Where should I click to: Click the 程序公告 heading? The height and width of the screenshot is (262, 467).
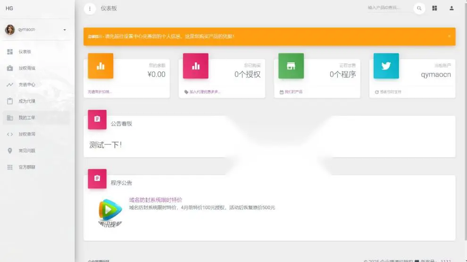(x=121, y=183)
